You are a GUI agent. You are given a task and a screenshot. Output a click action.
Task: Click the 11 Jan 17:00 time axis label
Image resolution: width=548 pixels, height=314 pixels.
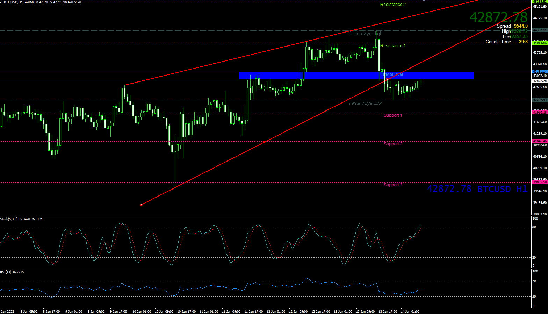point(254,311)
